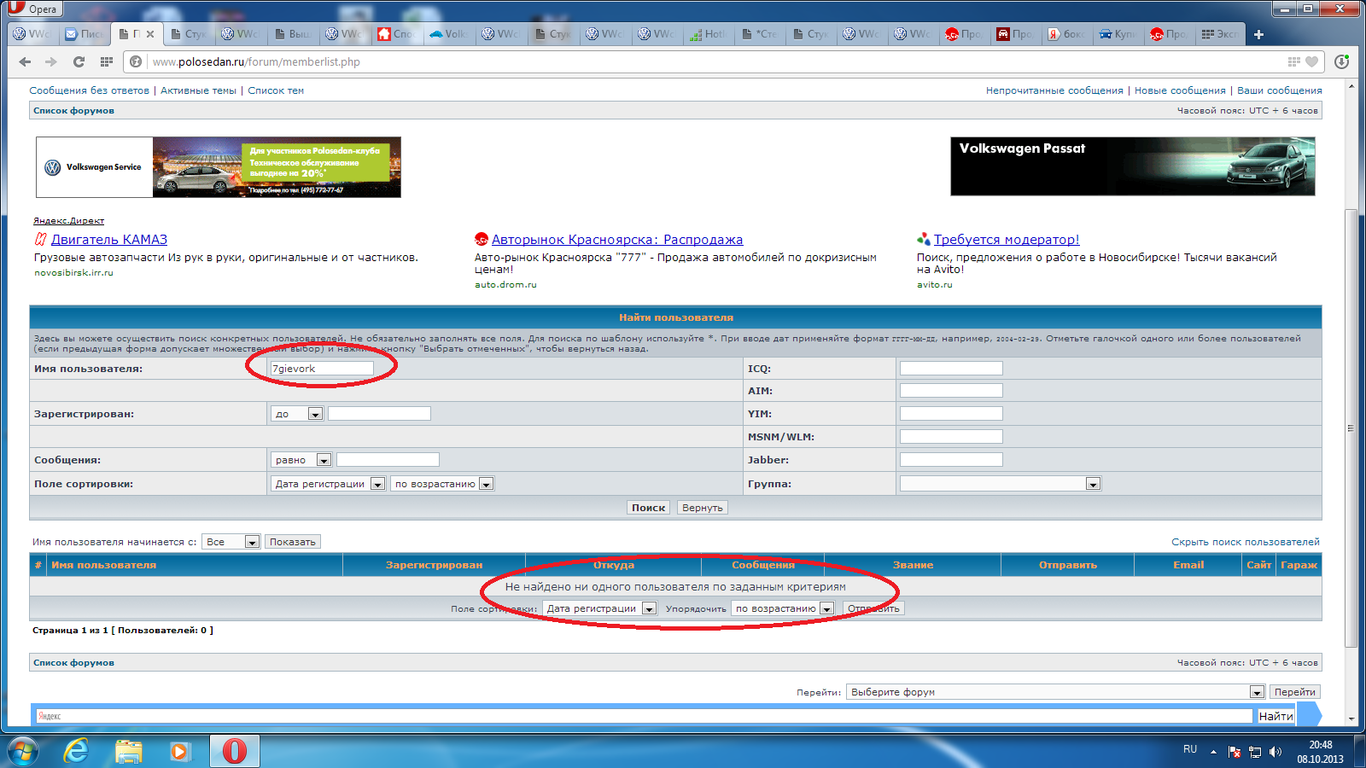
Task: Launch Internet Explorer from the taskbar
Action: tap(77, 751)
